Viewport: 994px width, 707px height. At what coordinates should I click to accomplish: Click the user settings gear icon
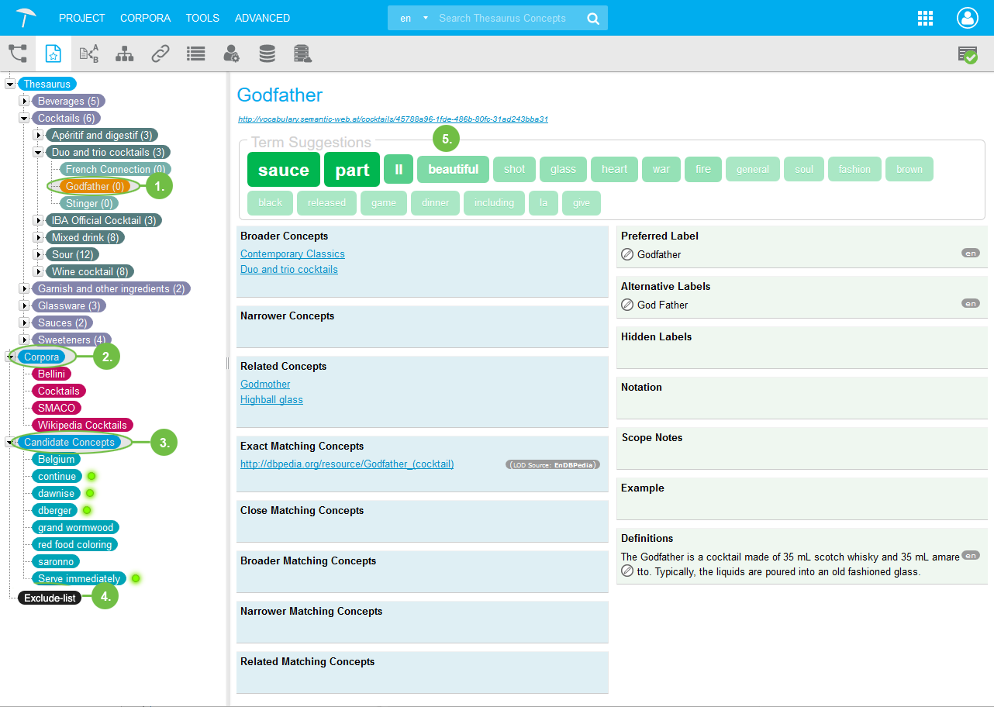click(231, 53)
